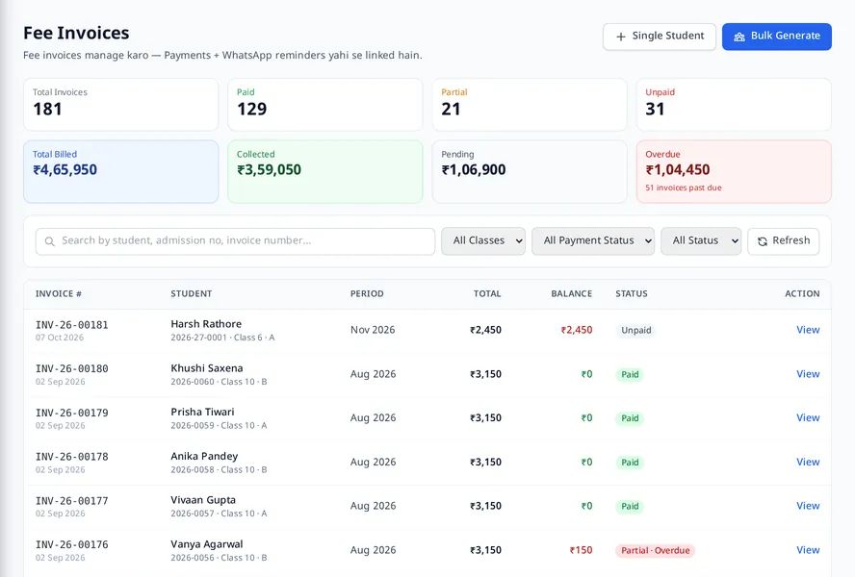This screenshot has height=577, width=855.
Task: Click the INVOICE # column header
Action: pos(59,293)
